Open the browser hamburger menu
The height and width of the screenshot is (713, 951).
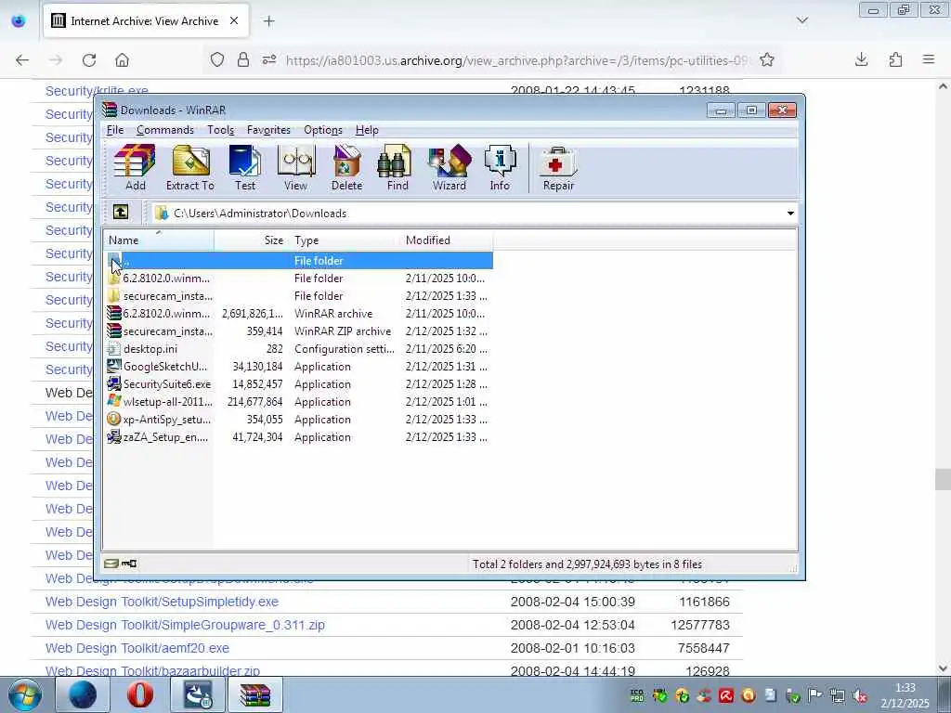(x=929, y=59)
